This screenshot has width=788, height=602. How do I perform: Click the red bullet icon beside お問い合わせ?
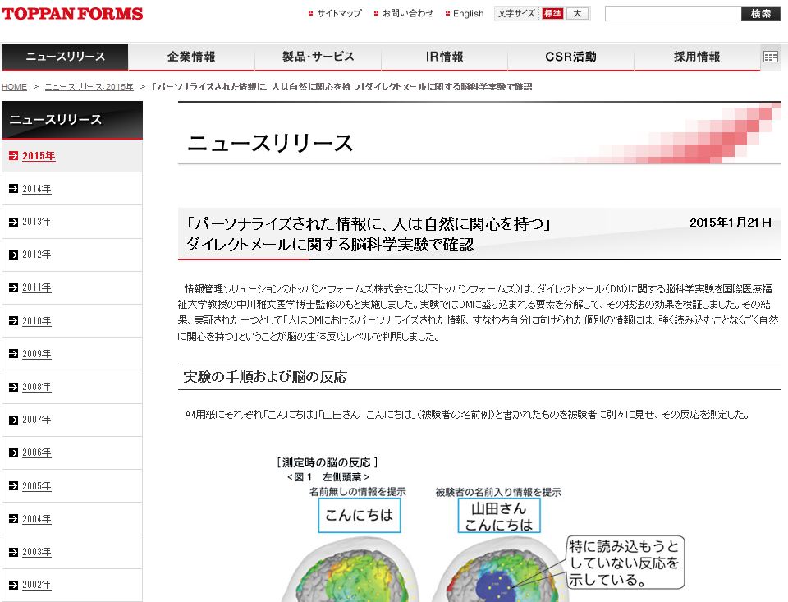pos(377,14)
